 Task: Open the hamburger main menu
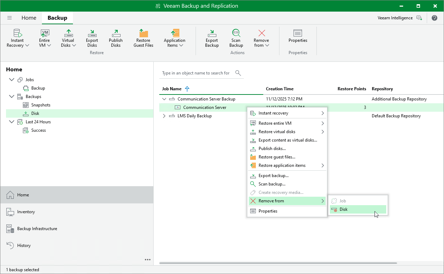10,18
